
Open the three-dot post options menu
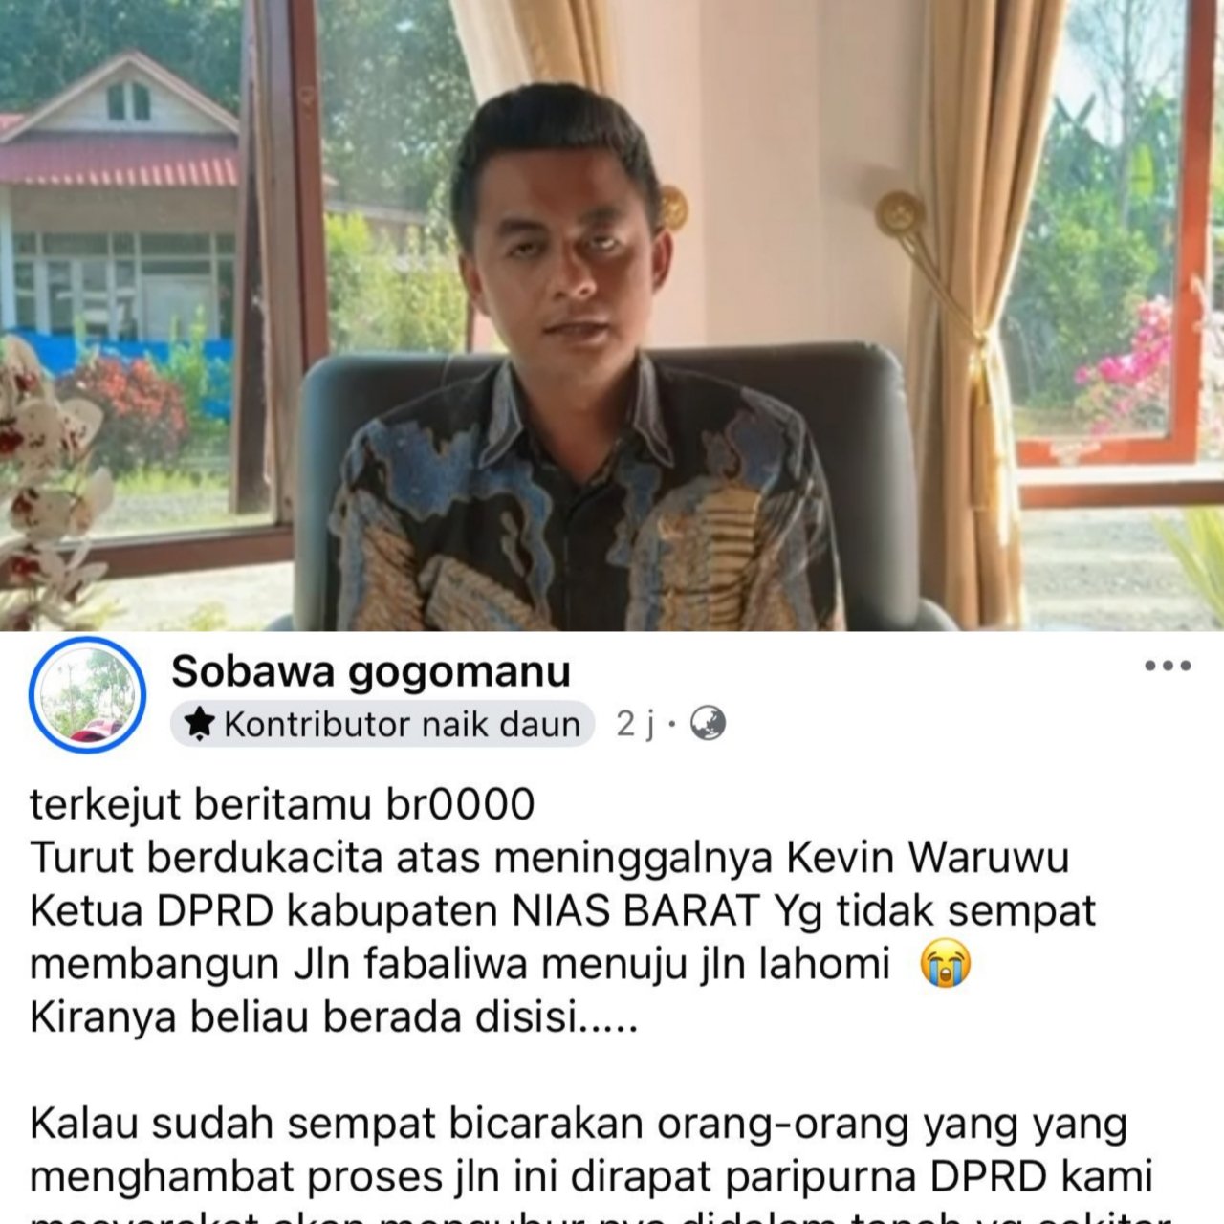click(1168, 666)
